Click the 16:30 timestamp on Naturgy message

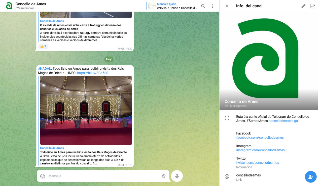point(129,49)
